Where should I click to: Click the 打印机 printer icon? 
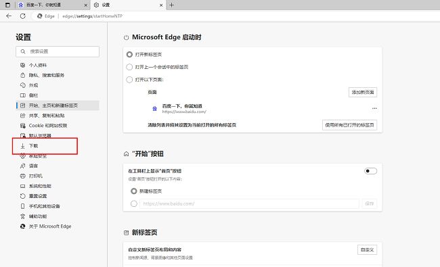pos(23,176)
